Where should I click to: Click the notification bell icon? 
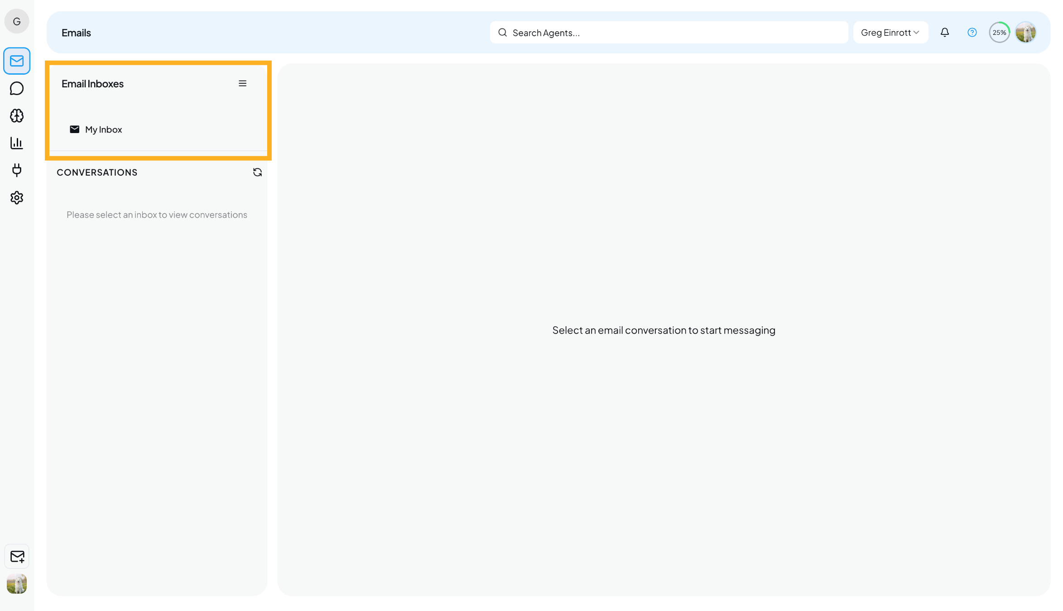pyautogui.click(x=945, y=32)
